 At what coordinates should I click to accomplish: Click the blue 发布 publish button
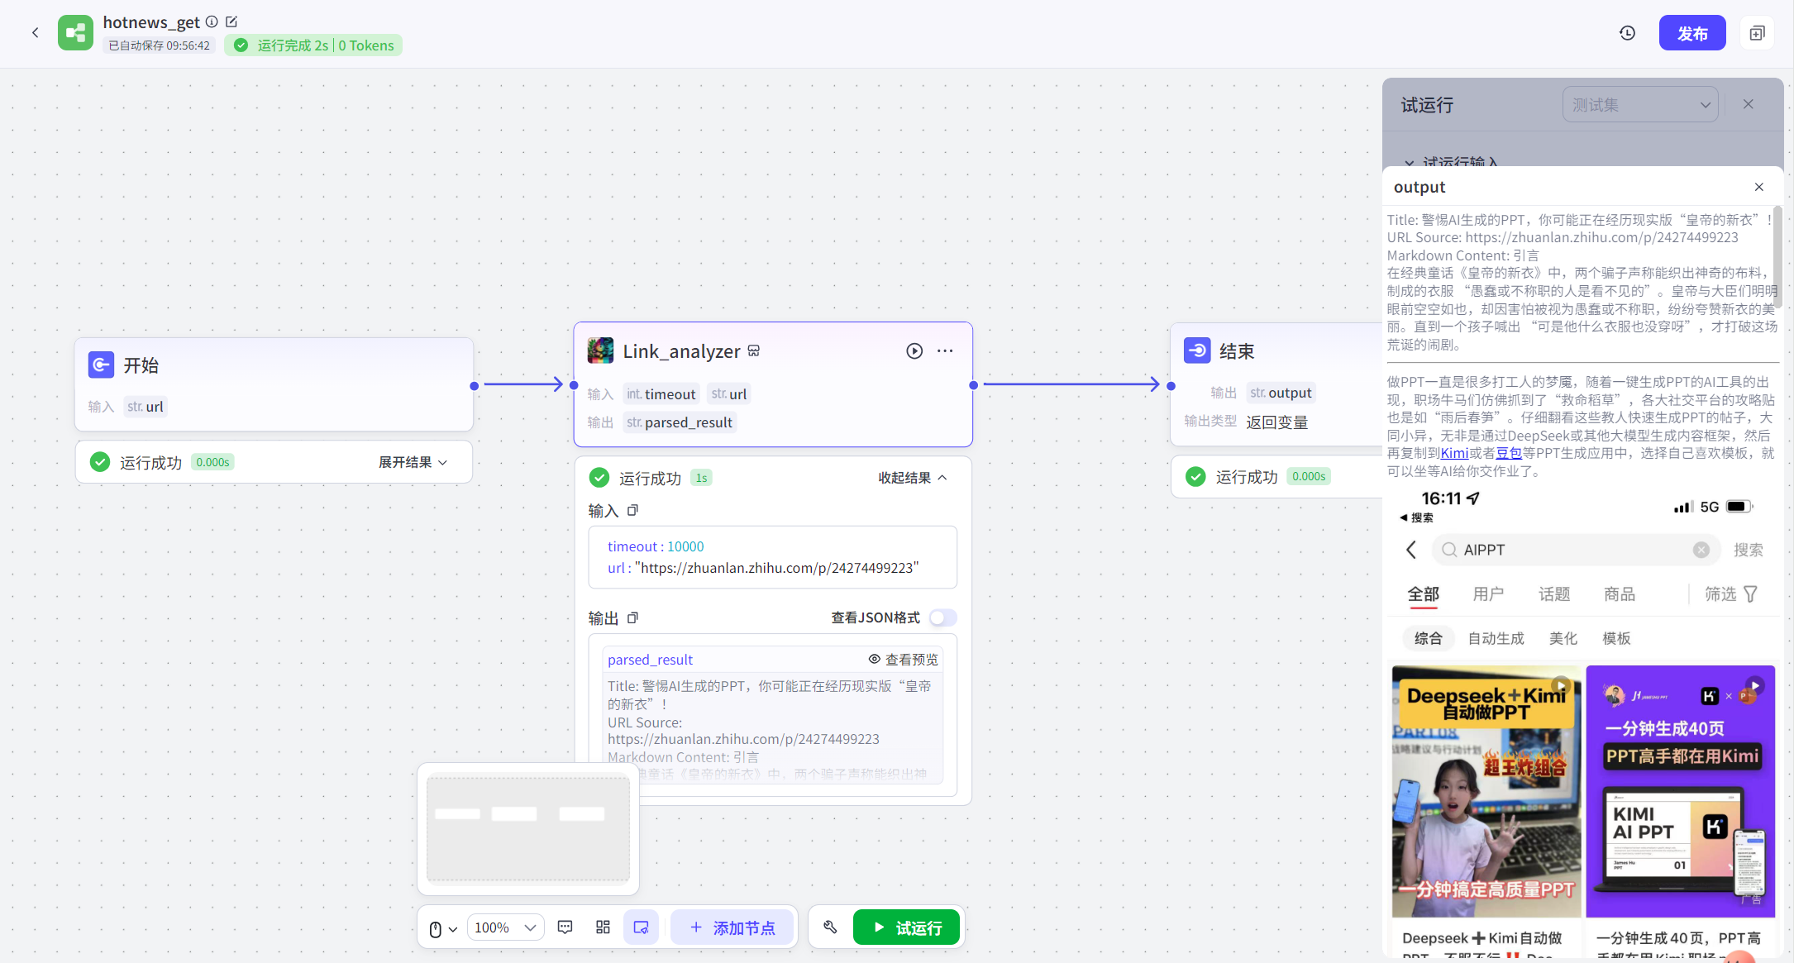(1691, 33)
